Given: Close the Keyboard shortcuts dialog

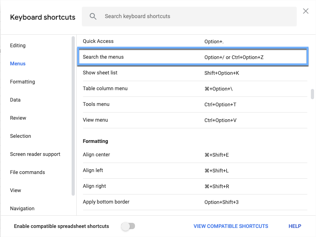Looking at the screenshot, I should [306, 11].
